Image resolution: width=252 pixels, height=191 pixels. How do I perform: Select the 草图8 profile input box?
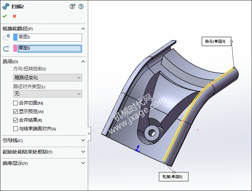[x=50, y=37]
